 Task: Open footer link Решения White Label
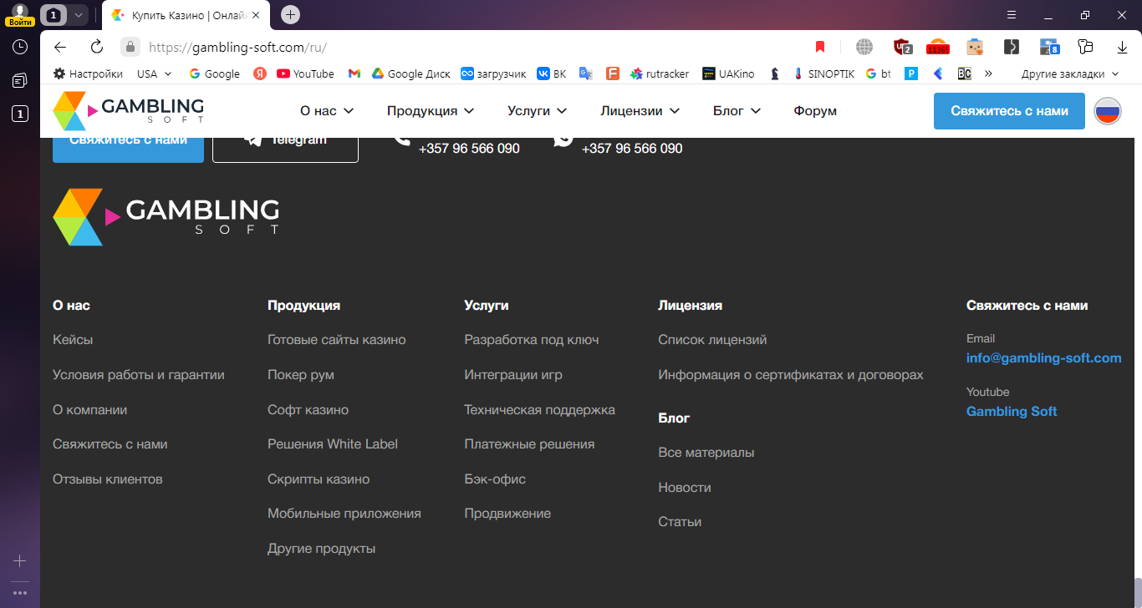point(333,444)
